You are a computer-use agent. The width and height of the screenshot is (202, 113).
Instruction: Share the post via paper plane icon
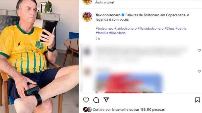[106, 100]
